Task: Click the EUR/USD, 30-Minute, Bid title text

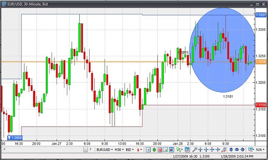Action: point(27,4)
